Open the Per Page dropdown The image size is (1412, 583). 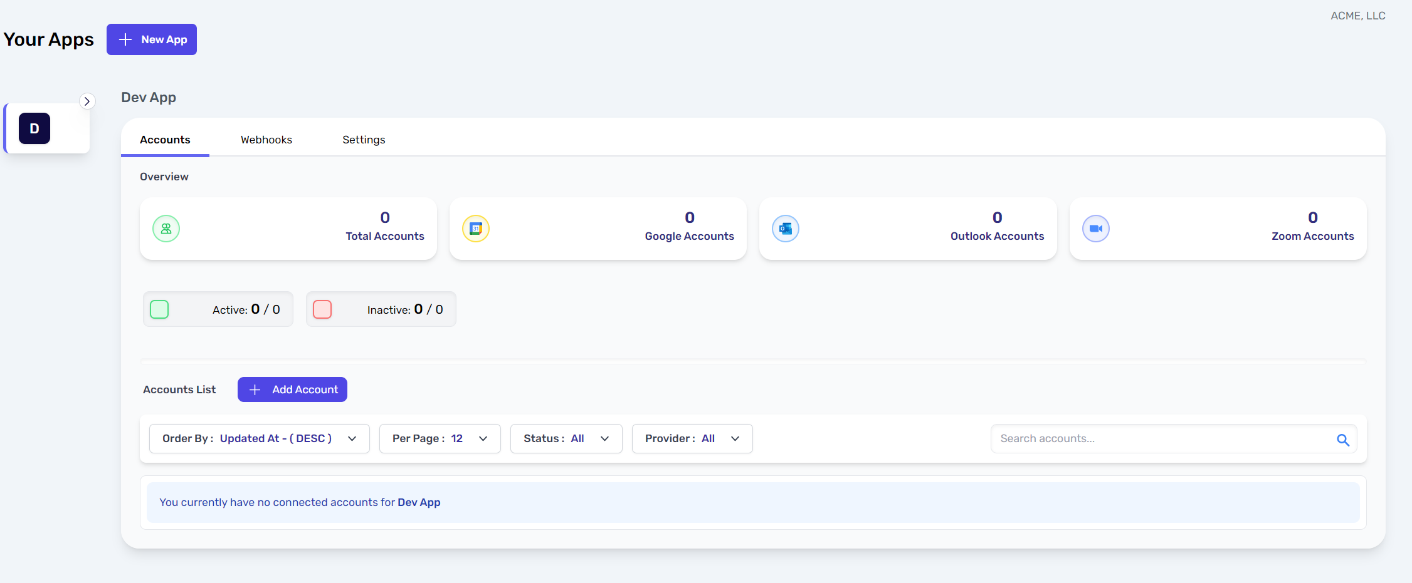tap(440, 438)
